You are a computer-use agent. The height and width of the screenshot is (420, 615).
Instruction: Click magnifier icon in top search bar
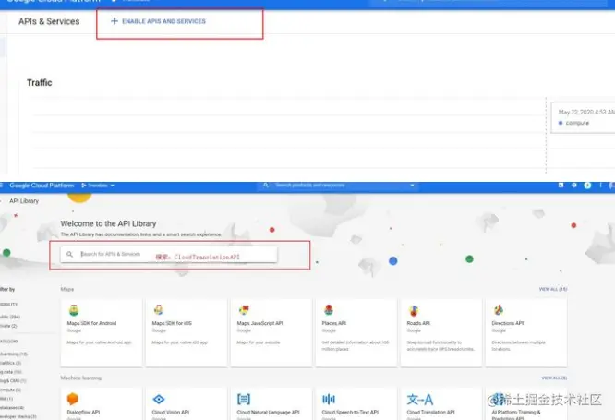click(x=266, y=186)
